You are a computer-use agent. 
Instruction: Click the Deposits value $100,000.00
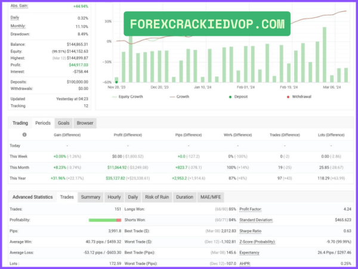coord(78,82)
